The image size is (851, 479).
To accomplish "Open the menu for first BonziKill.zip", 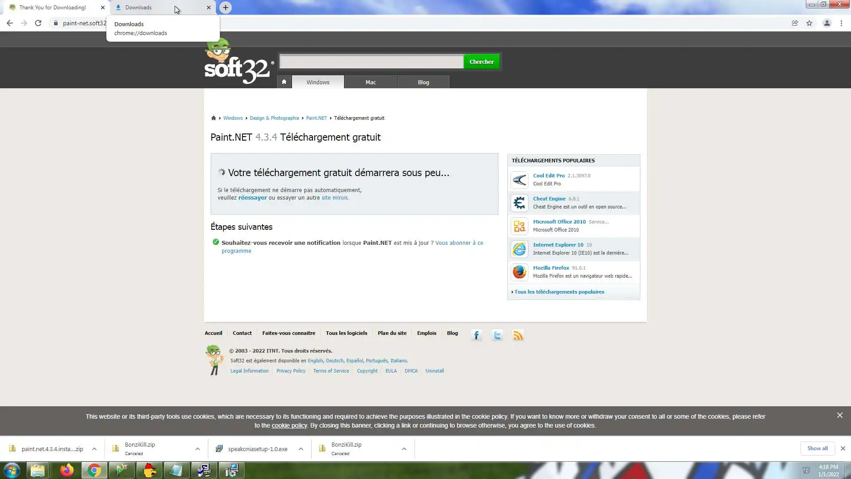I will tap(198, 449).
